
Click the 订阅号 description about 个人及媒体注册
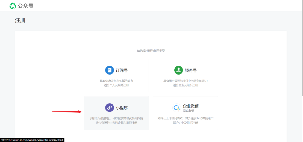116,83
